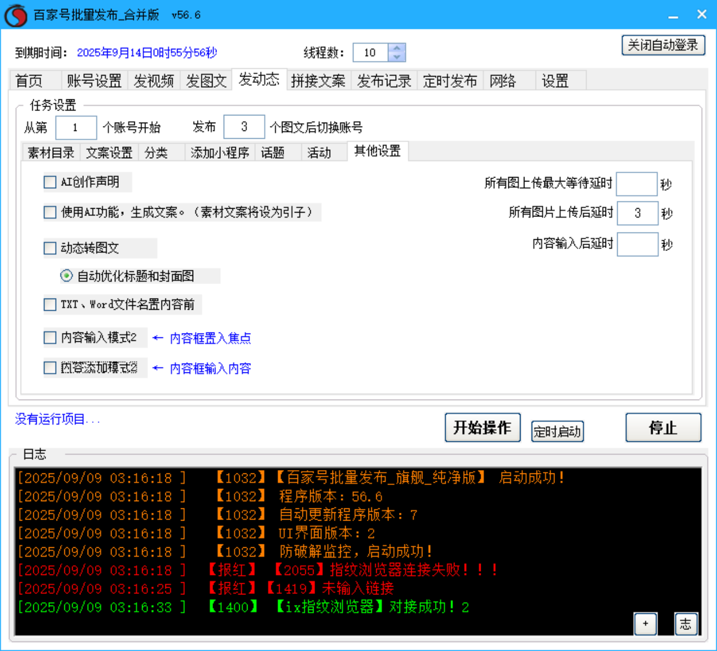Check the 动态转图文 option
717x651 pixels.
coord(49,248)
